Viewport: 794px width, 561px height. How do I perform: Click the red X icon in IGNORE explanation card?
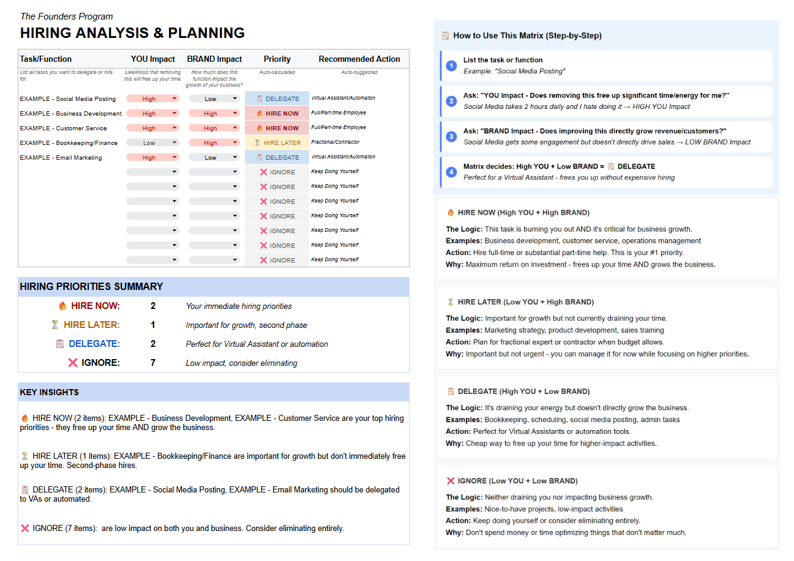pyautogui.click(x=451, y=481)
